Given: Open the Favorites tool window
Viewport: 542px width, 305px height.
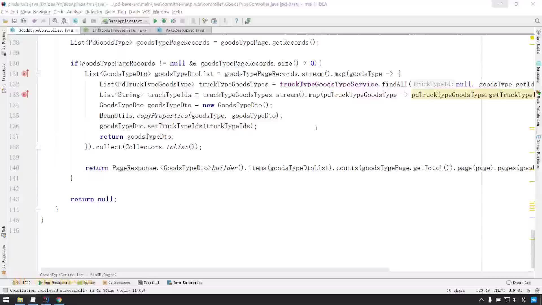Looking at the screenshot, I should [x=4, y=259].
